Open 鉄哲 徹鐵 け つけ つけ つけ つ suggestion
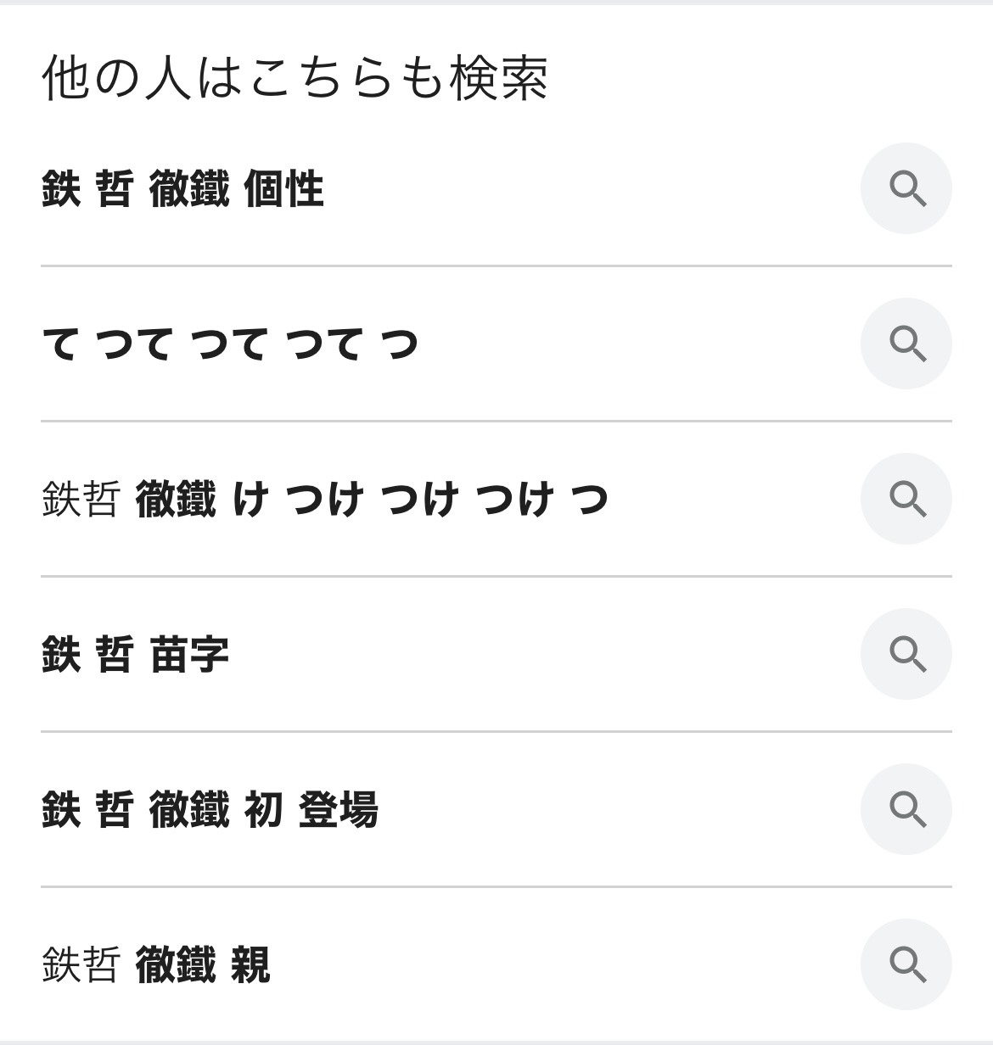Image resolution: width=993 pixels, height=1045 pixels. point(324,499)
